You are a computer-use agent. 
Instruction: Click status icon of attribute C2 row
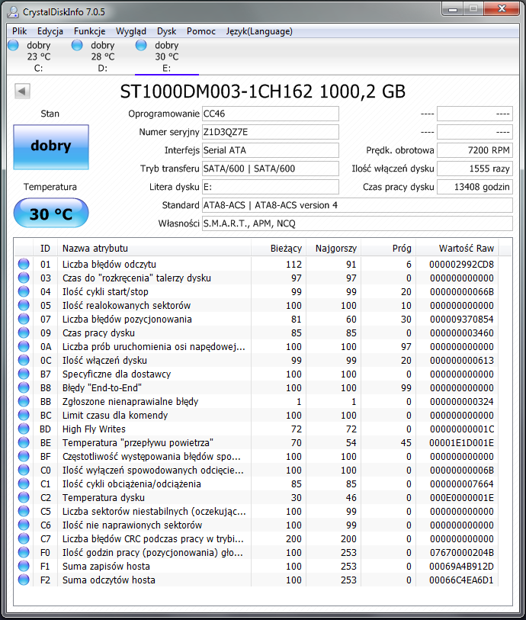[24, 498]
